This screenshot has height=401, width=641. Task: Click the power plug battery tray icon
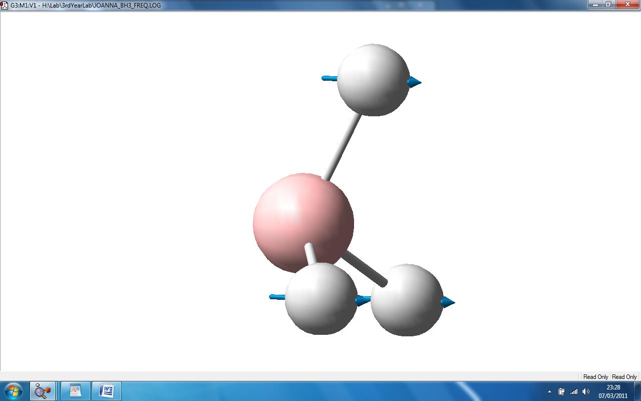[561, 391]
